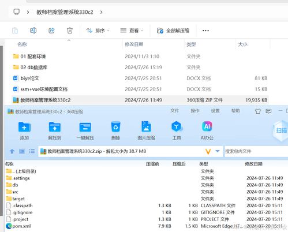Click the trash delete icon in the Explorer toolbar
Screen dimensions: 288x232
[70, 31]
